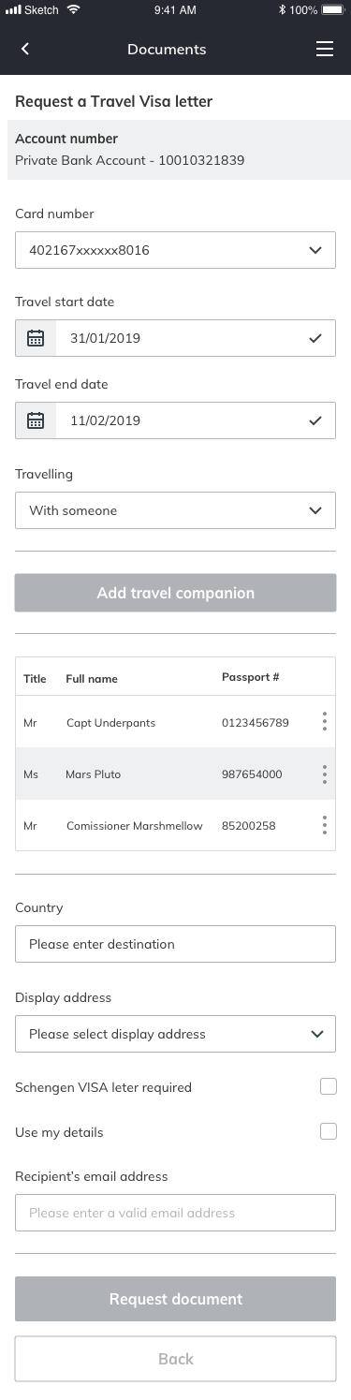Open the Travelling With someone dropdown

[x=175, y=510]
